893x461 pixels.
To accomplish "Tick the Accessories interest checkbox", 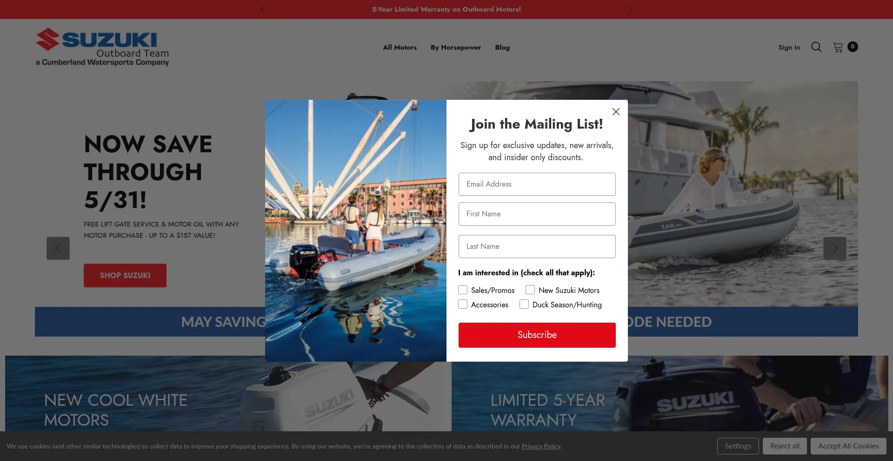I will (463, 304).
